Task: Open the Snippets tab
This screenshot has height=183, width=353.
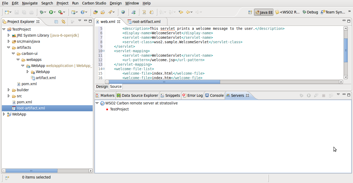Action: [170, 95]
